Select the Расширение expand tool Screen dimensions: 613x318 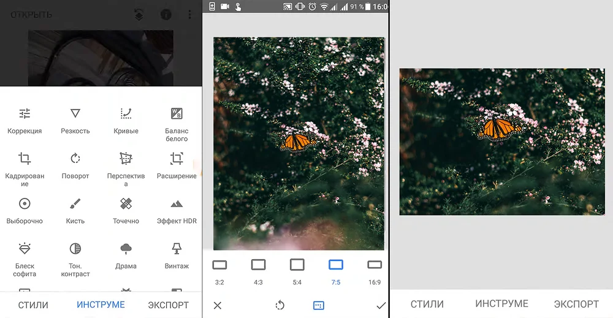177,166
